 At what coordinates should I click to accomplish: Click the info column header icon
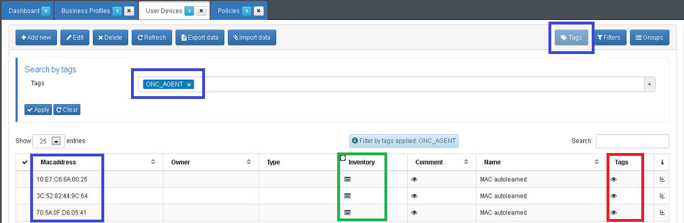(x=662, y=162)
